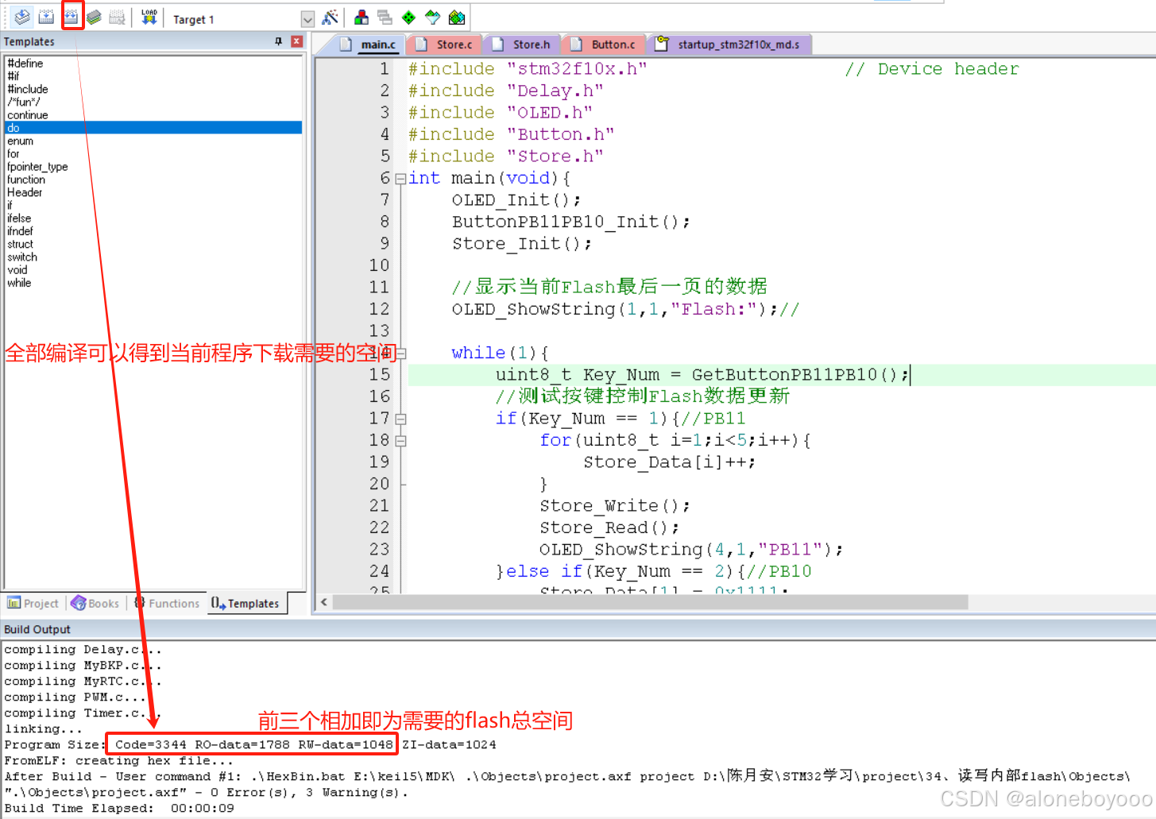Click the Translate current file icon
The height and width of the screenshot is (819, 1156).
coord(22,17)
